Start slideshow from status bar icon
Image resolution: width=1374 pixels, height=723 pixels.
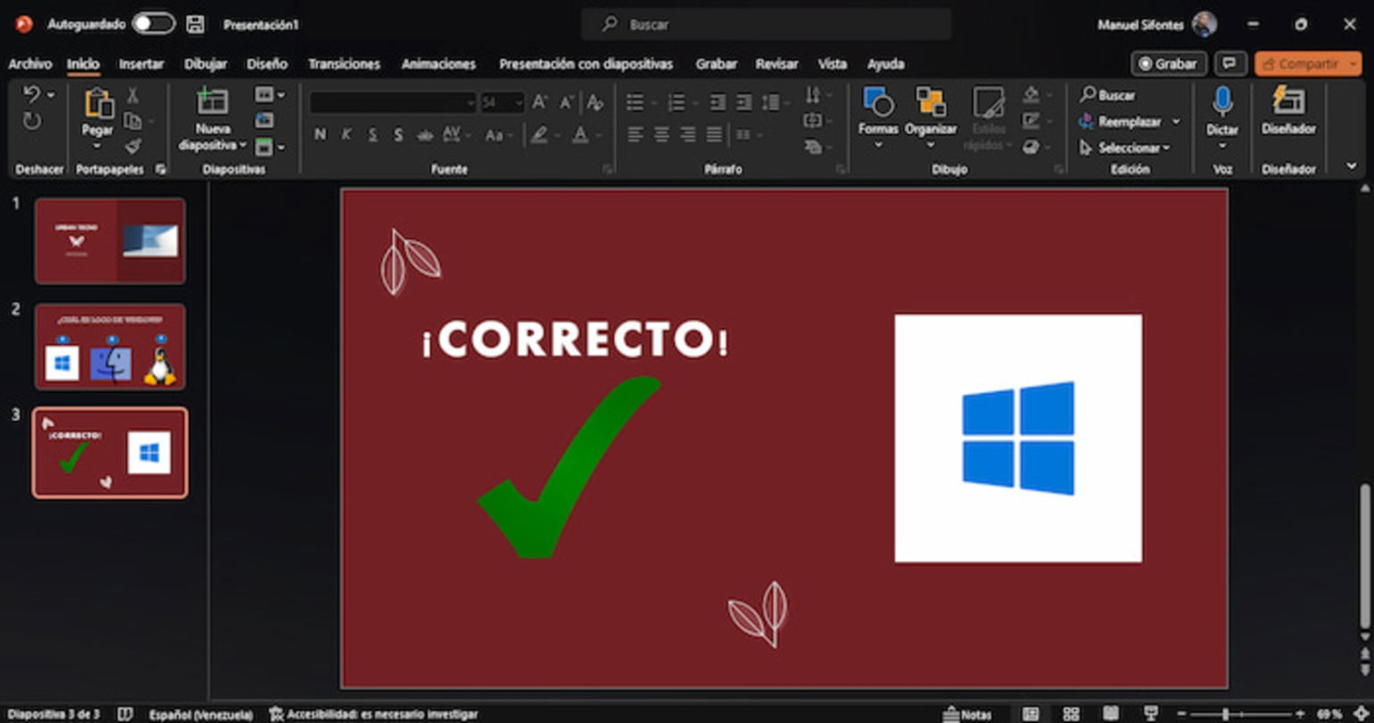[x=1151, y=714]
